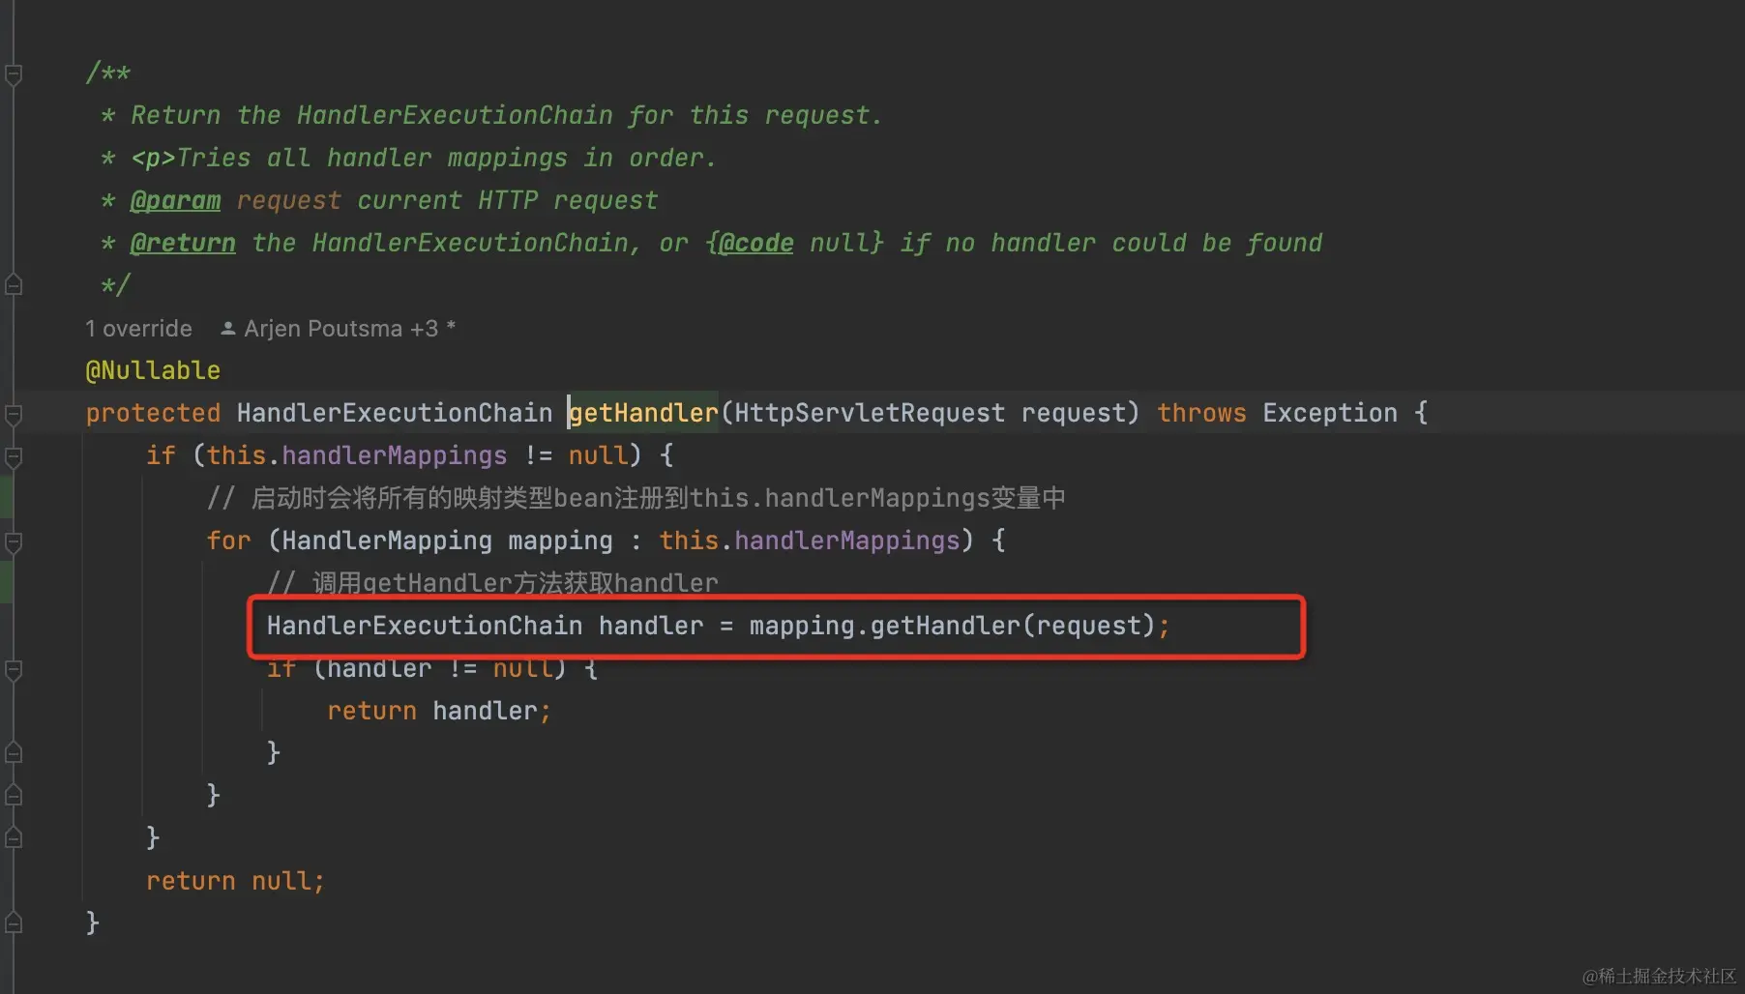Image resolution: width=1745 pixels, height=994 pixels.
Task: Click the "Arjen Poutsma +3 *" author hint
Action: tap(349, 329)
